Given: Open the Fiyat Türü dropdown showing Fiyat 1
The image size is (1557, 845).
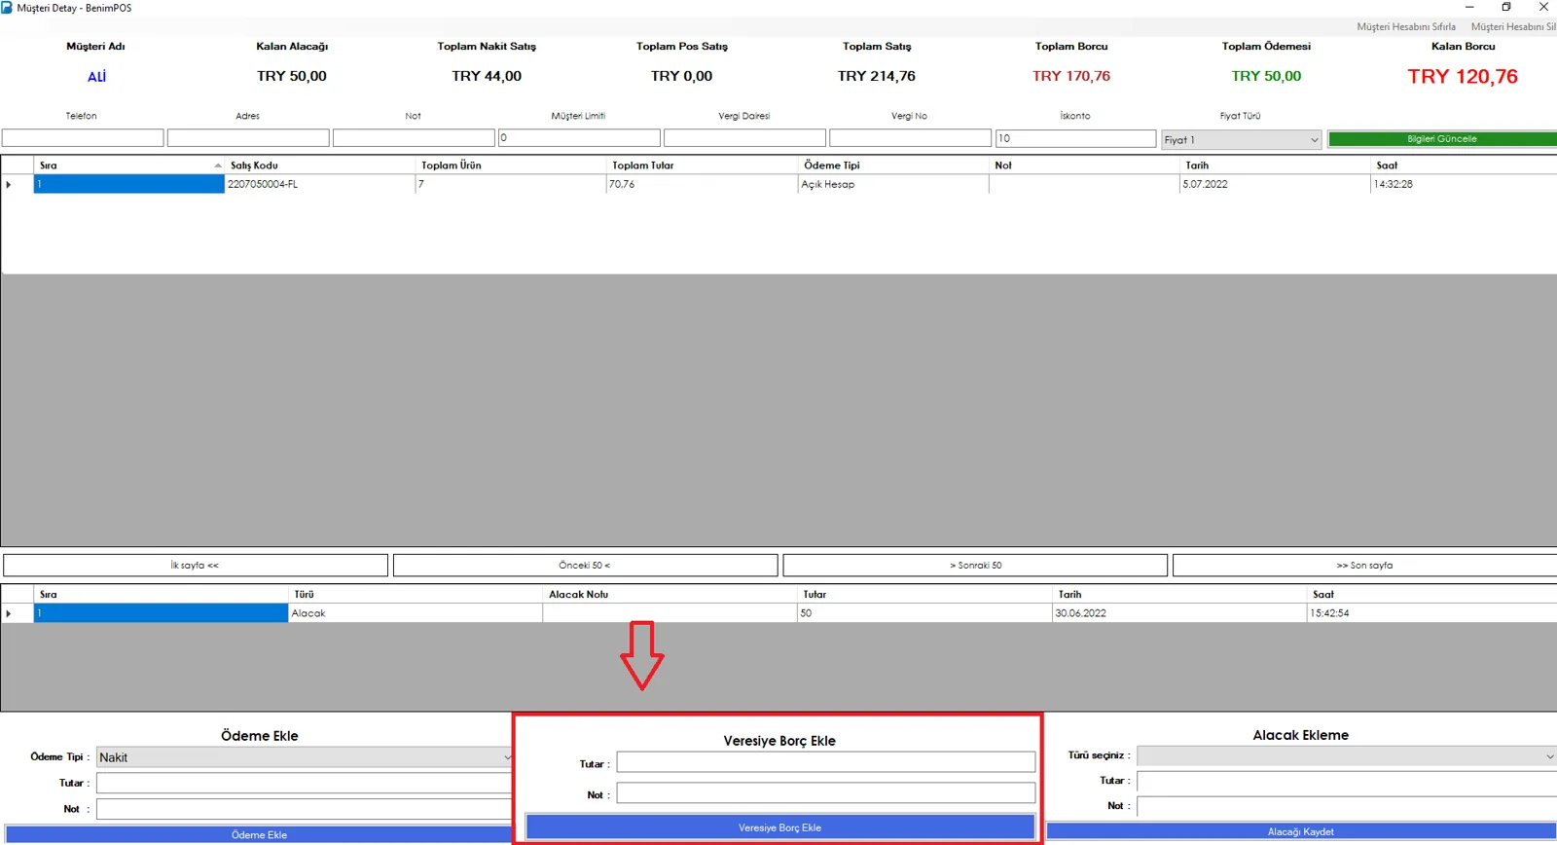Looking at the screenshot, I should click(1241, 140).
